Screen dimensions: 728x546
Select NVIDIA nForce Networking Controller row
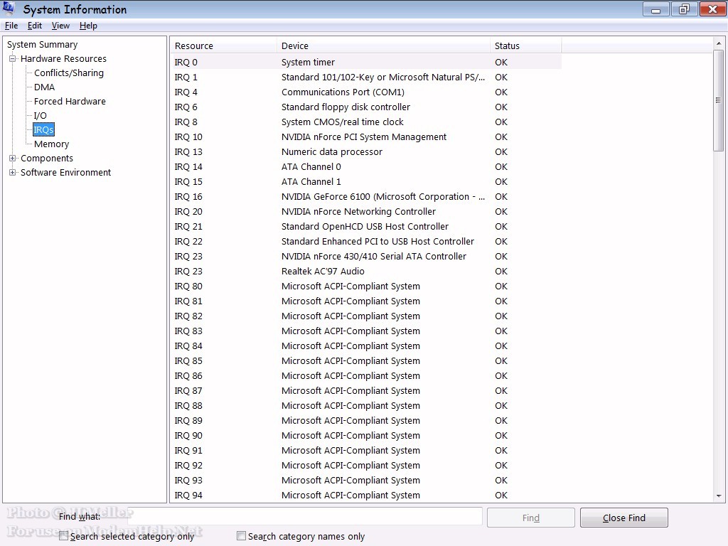click(x=366, y=211)
